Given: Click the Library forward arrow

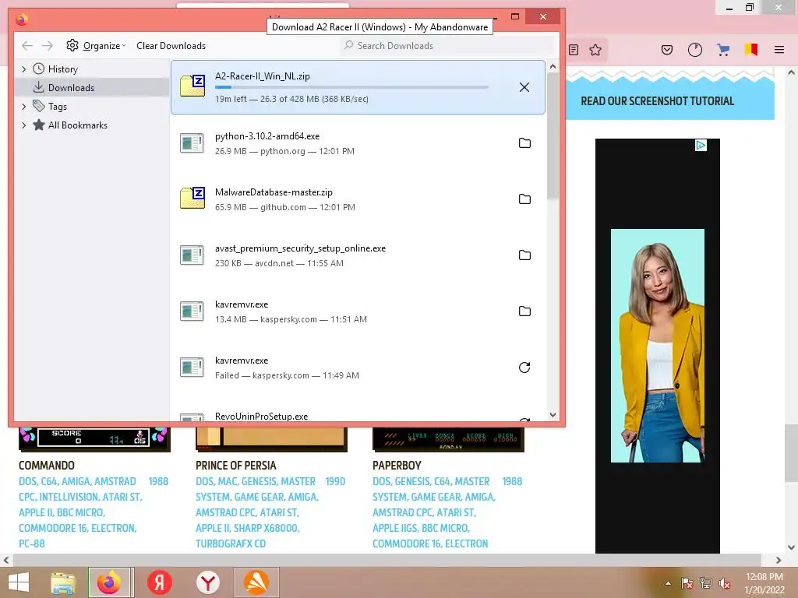Looking at the screenshot, I should click(x=48, y=46).
